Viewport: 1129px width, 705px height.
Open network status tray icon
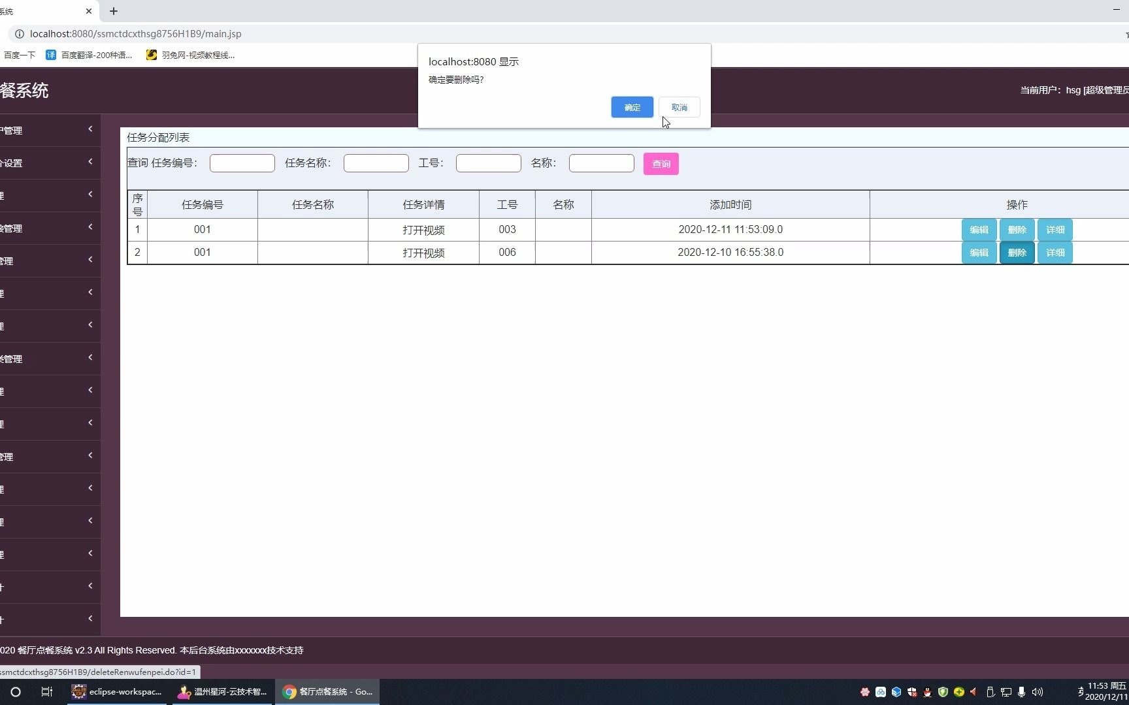point(1006,692)
